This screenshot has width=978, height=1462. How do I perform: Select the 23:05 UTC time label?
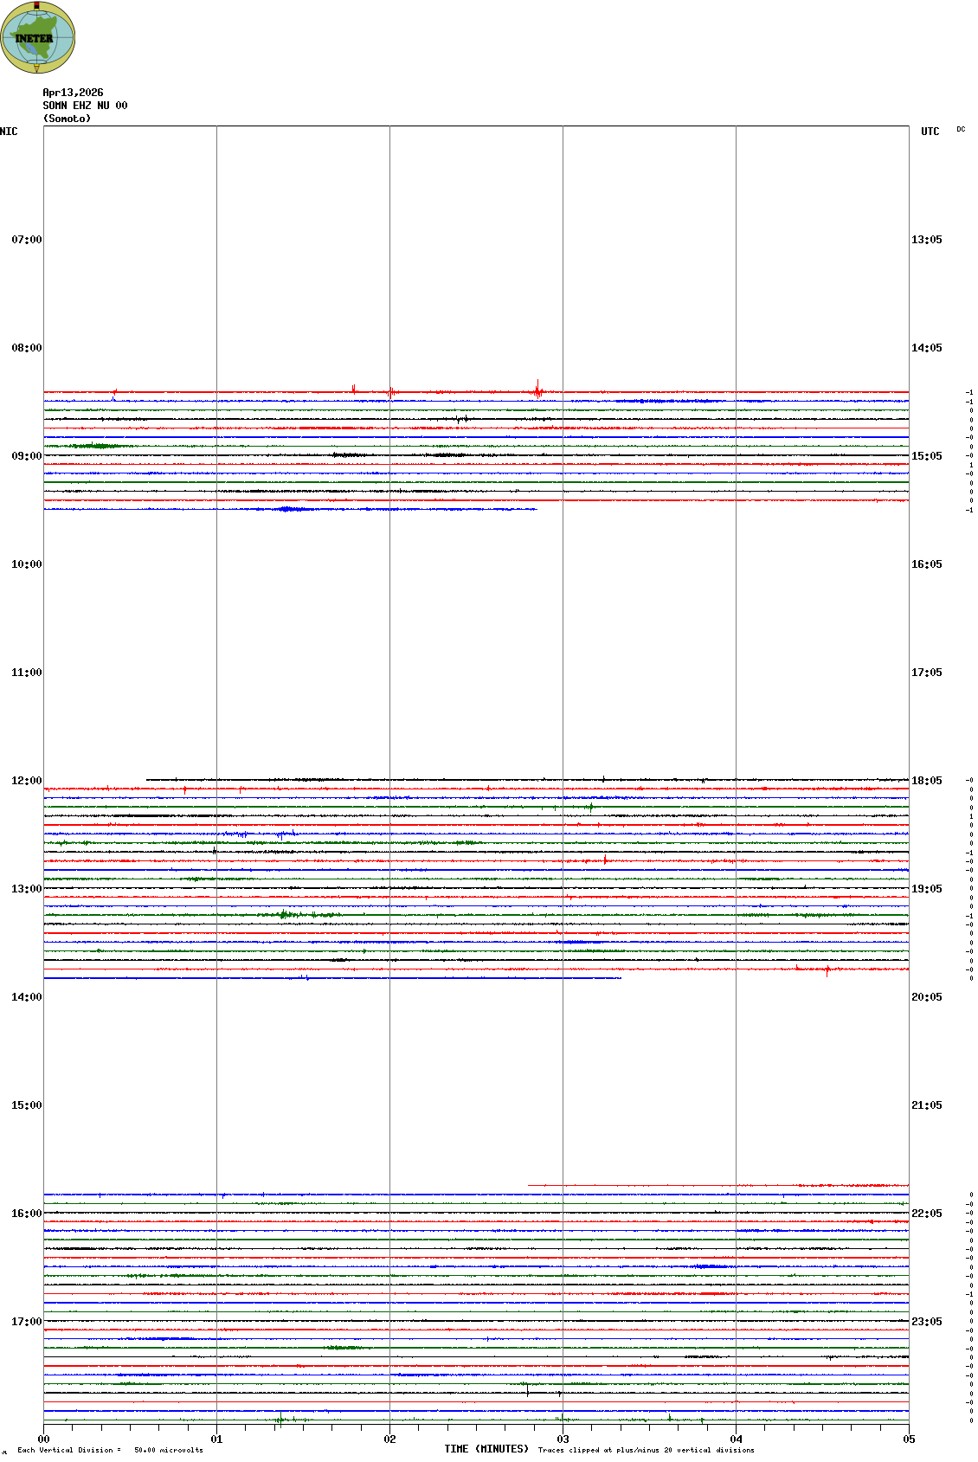[926, 1322]
